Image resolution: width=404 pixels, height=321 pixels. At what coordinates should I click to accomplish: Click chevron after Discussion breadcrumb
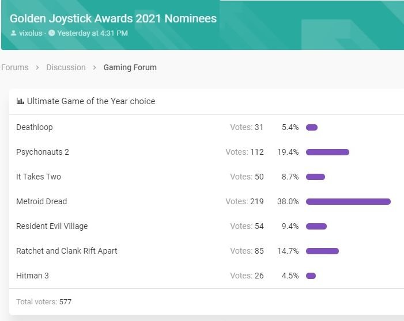(95, 67)
